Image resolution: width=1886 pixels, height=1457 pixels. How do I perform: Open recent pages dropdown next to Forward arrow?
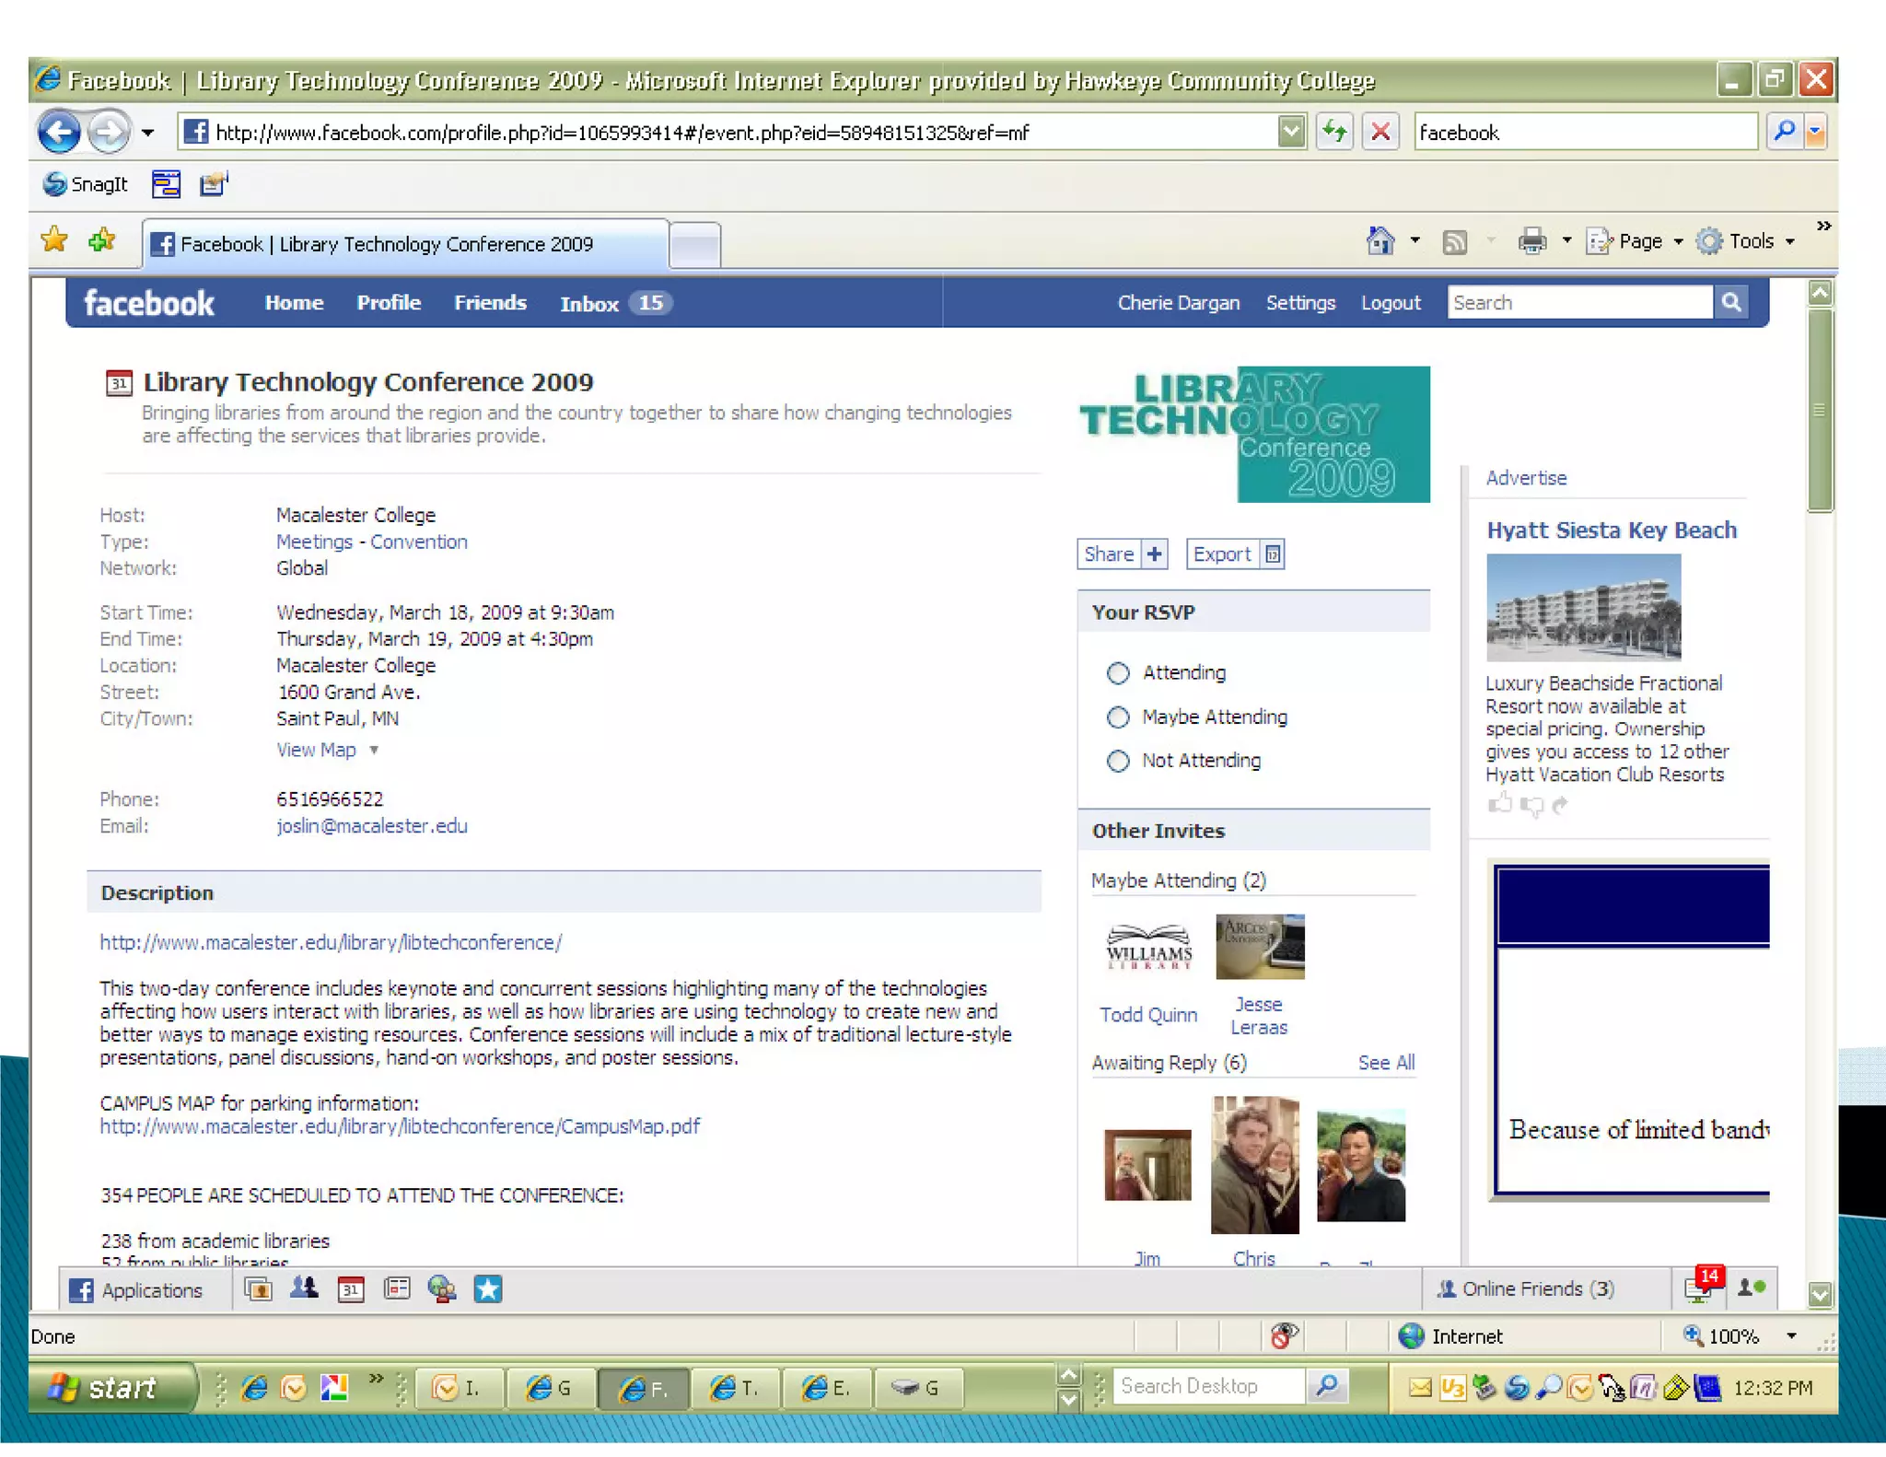(147, 133)
